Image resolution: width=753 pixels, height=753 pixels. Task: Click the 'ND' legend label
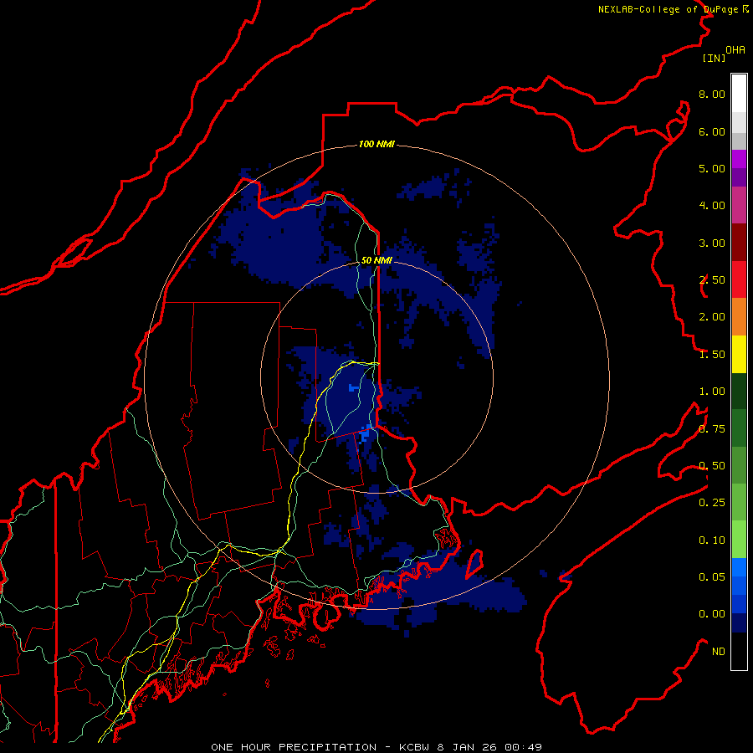[719, 652]
